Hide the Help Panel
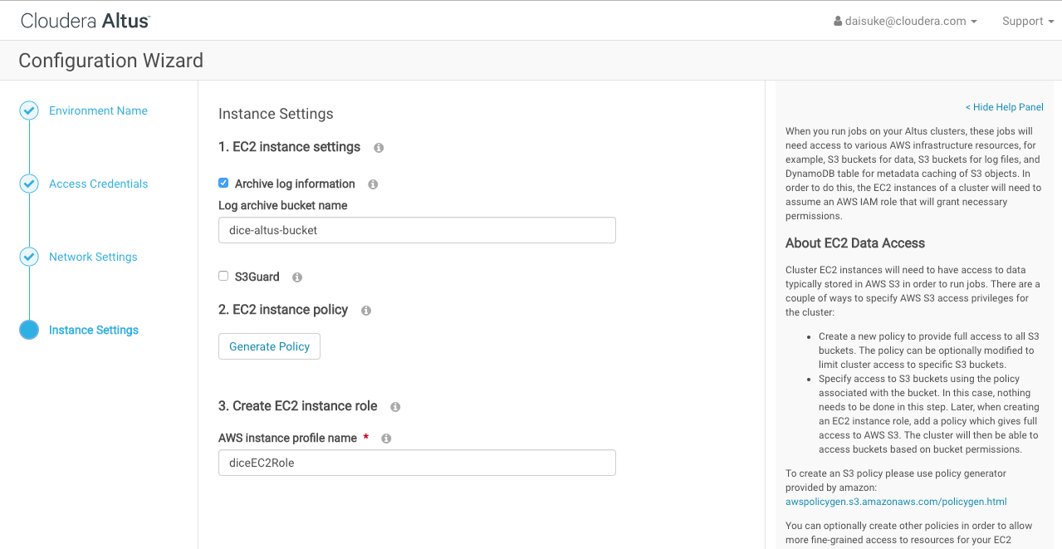This screenshot has width=1062, height=549. coord(1004,107)
